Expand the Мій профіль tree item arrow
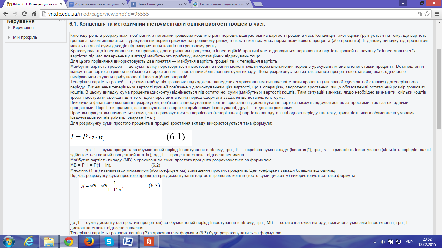This screenshot has width=442, height=248. [x=9, y=37]
